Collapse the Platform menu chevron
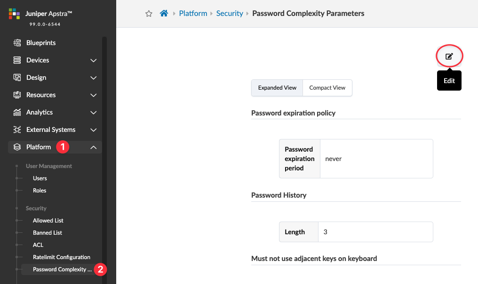478x284 pixels. tap(94, 147)
